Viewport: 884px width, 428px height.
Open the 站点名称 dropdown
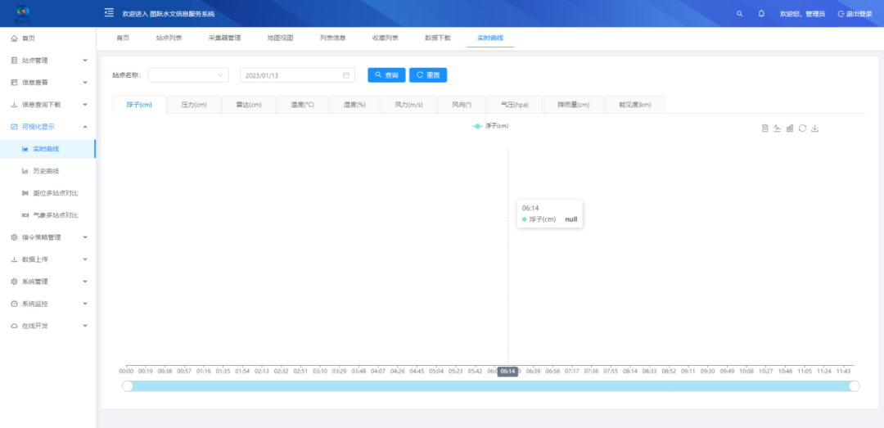click(188, 75)
